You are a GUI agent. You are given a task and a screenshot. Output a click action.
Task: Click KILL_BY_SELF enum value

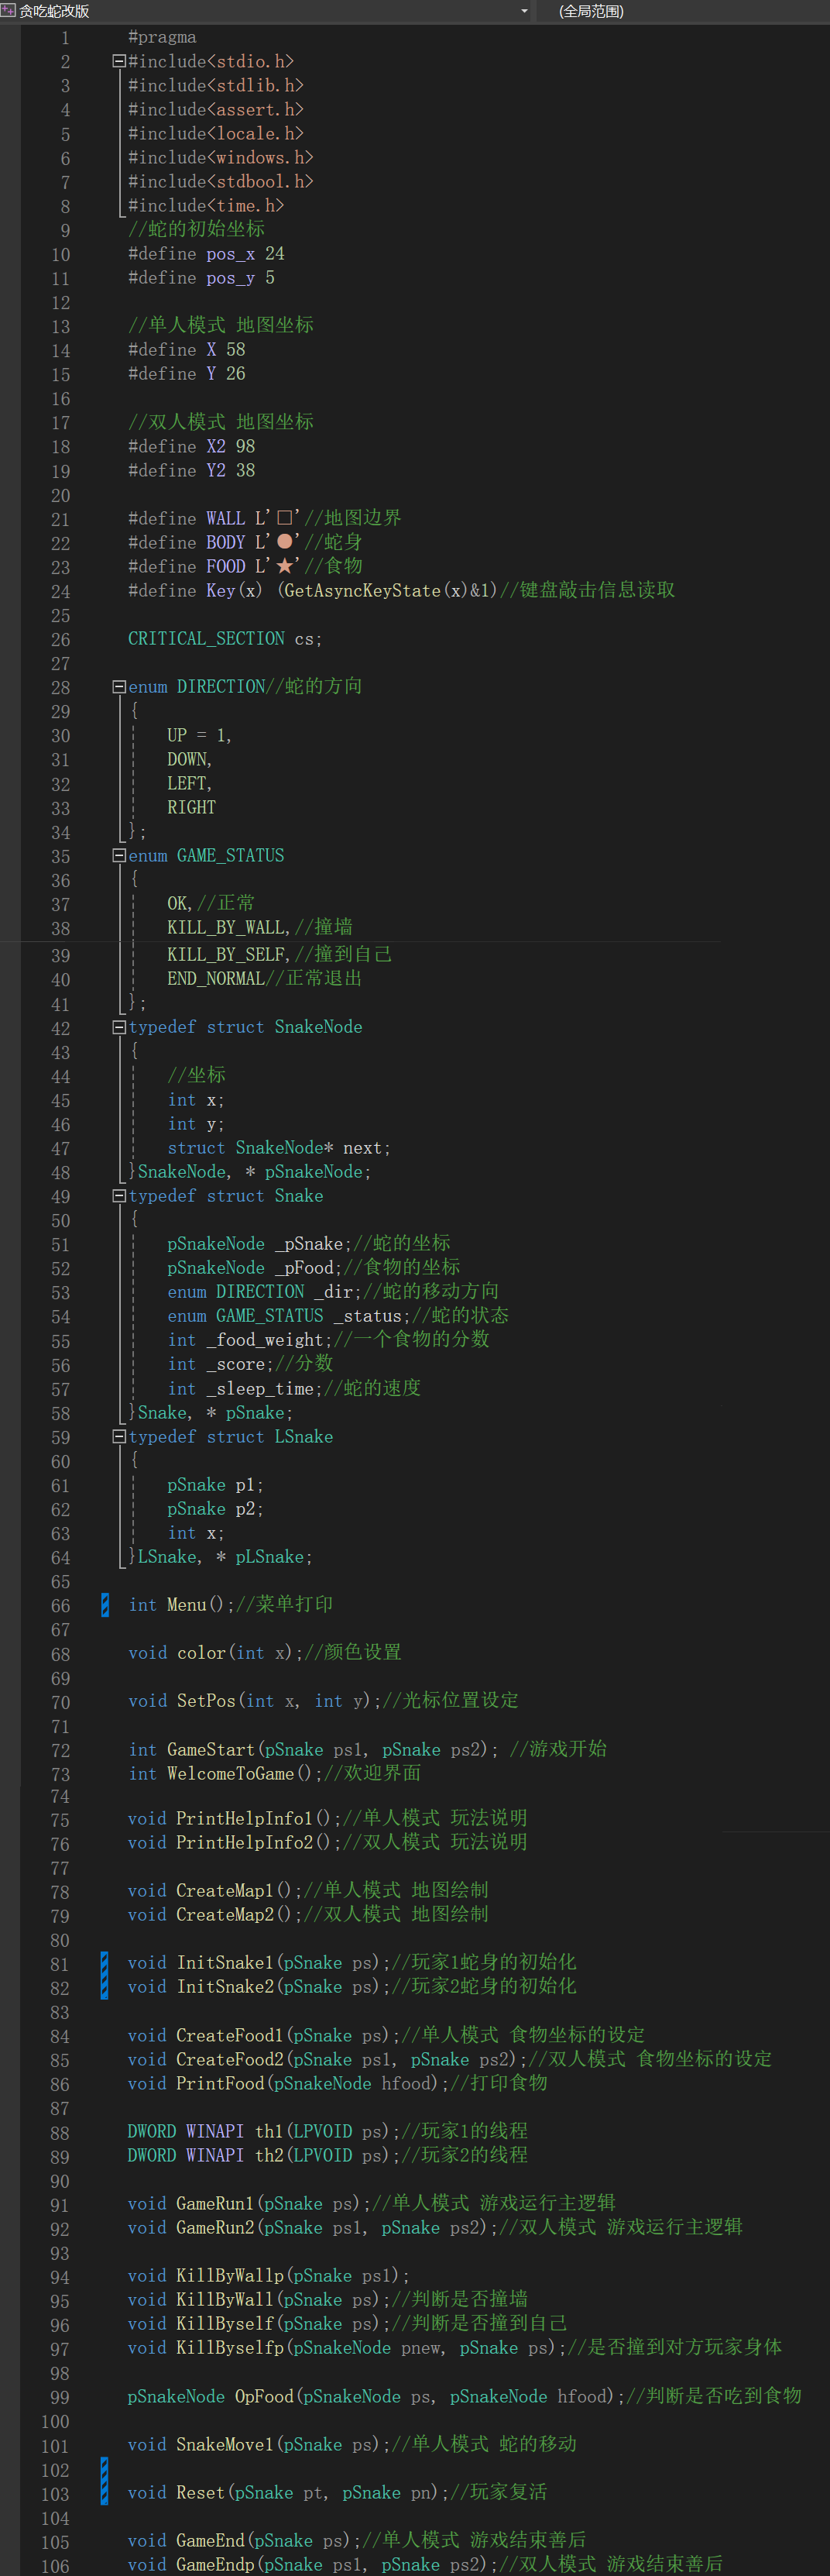[x=228, y=955]
